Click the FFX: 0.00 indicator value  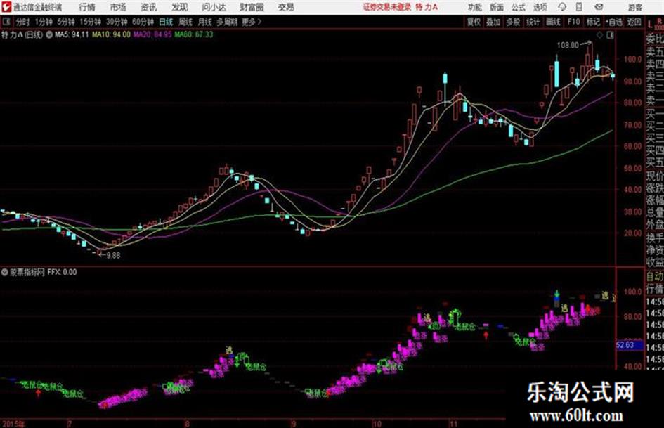click(62, 272)
